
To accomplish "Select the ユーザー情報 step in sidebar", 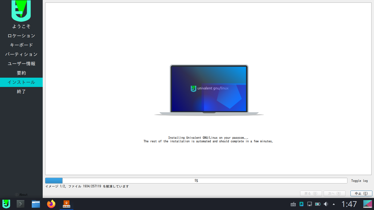I will click(21, 64).
